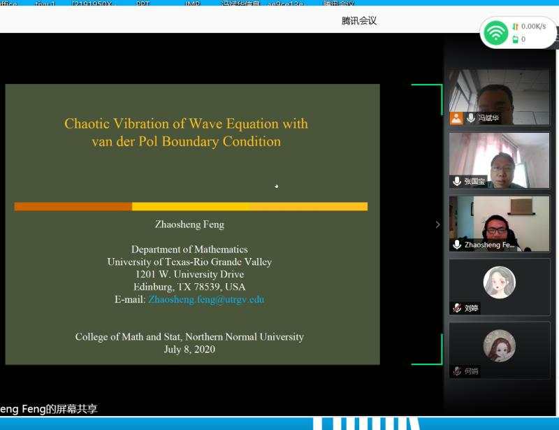Click the slide title 'Chaotic Vibration of Wave Equation'
The width and height of the screenshot is (559, 430).
(186, 124)
